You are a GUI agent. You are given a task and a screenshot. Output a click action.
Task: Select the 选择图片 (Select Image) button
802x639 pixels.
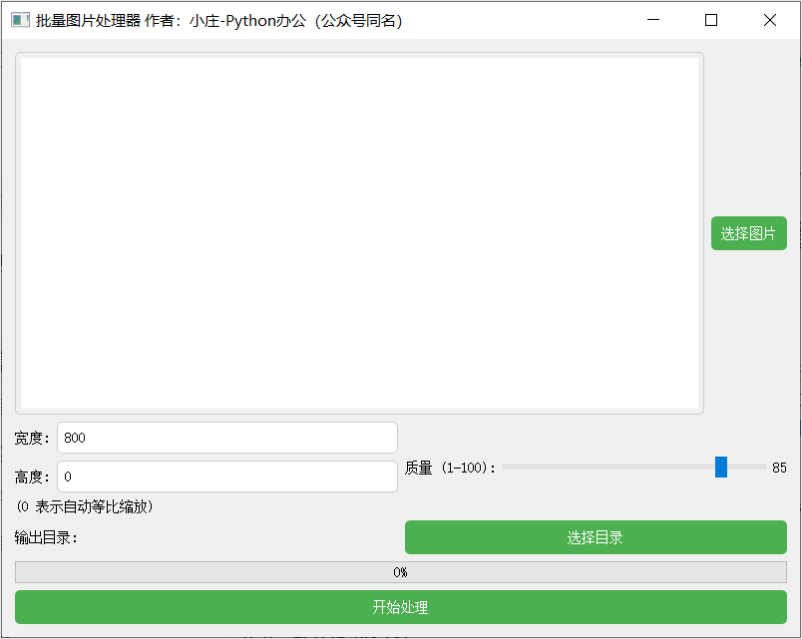point(748,232)
